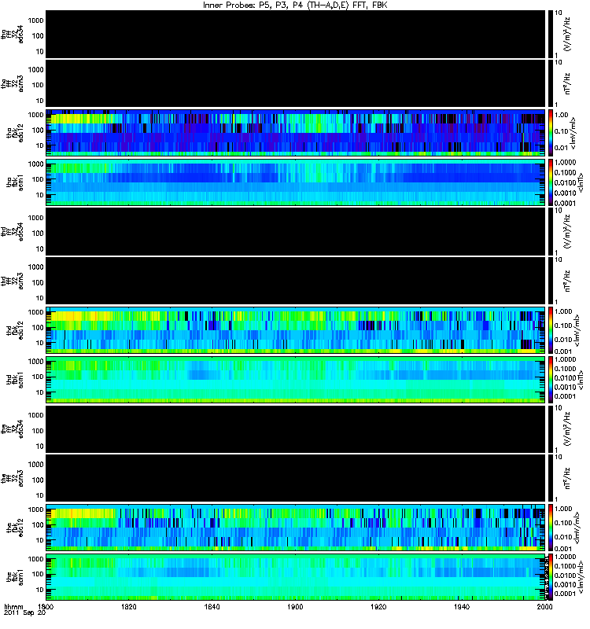Click the 'thd fbk edc12' y-axis title

[15, 330]
